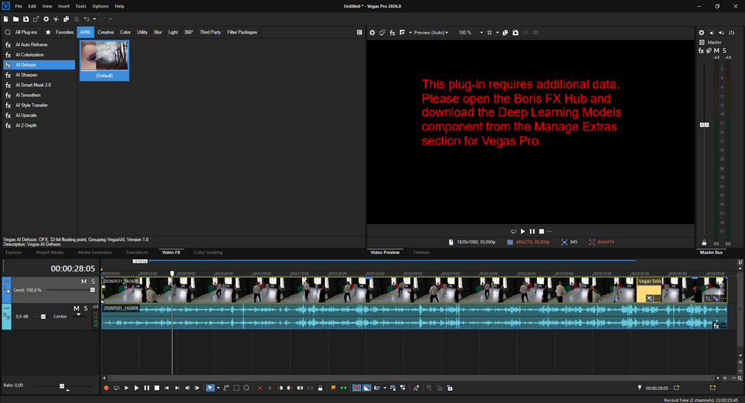Switch to Creative FX category
745x403 pixels.
(x=106, y=32)
